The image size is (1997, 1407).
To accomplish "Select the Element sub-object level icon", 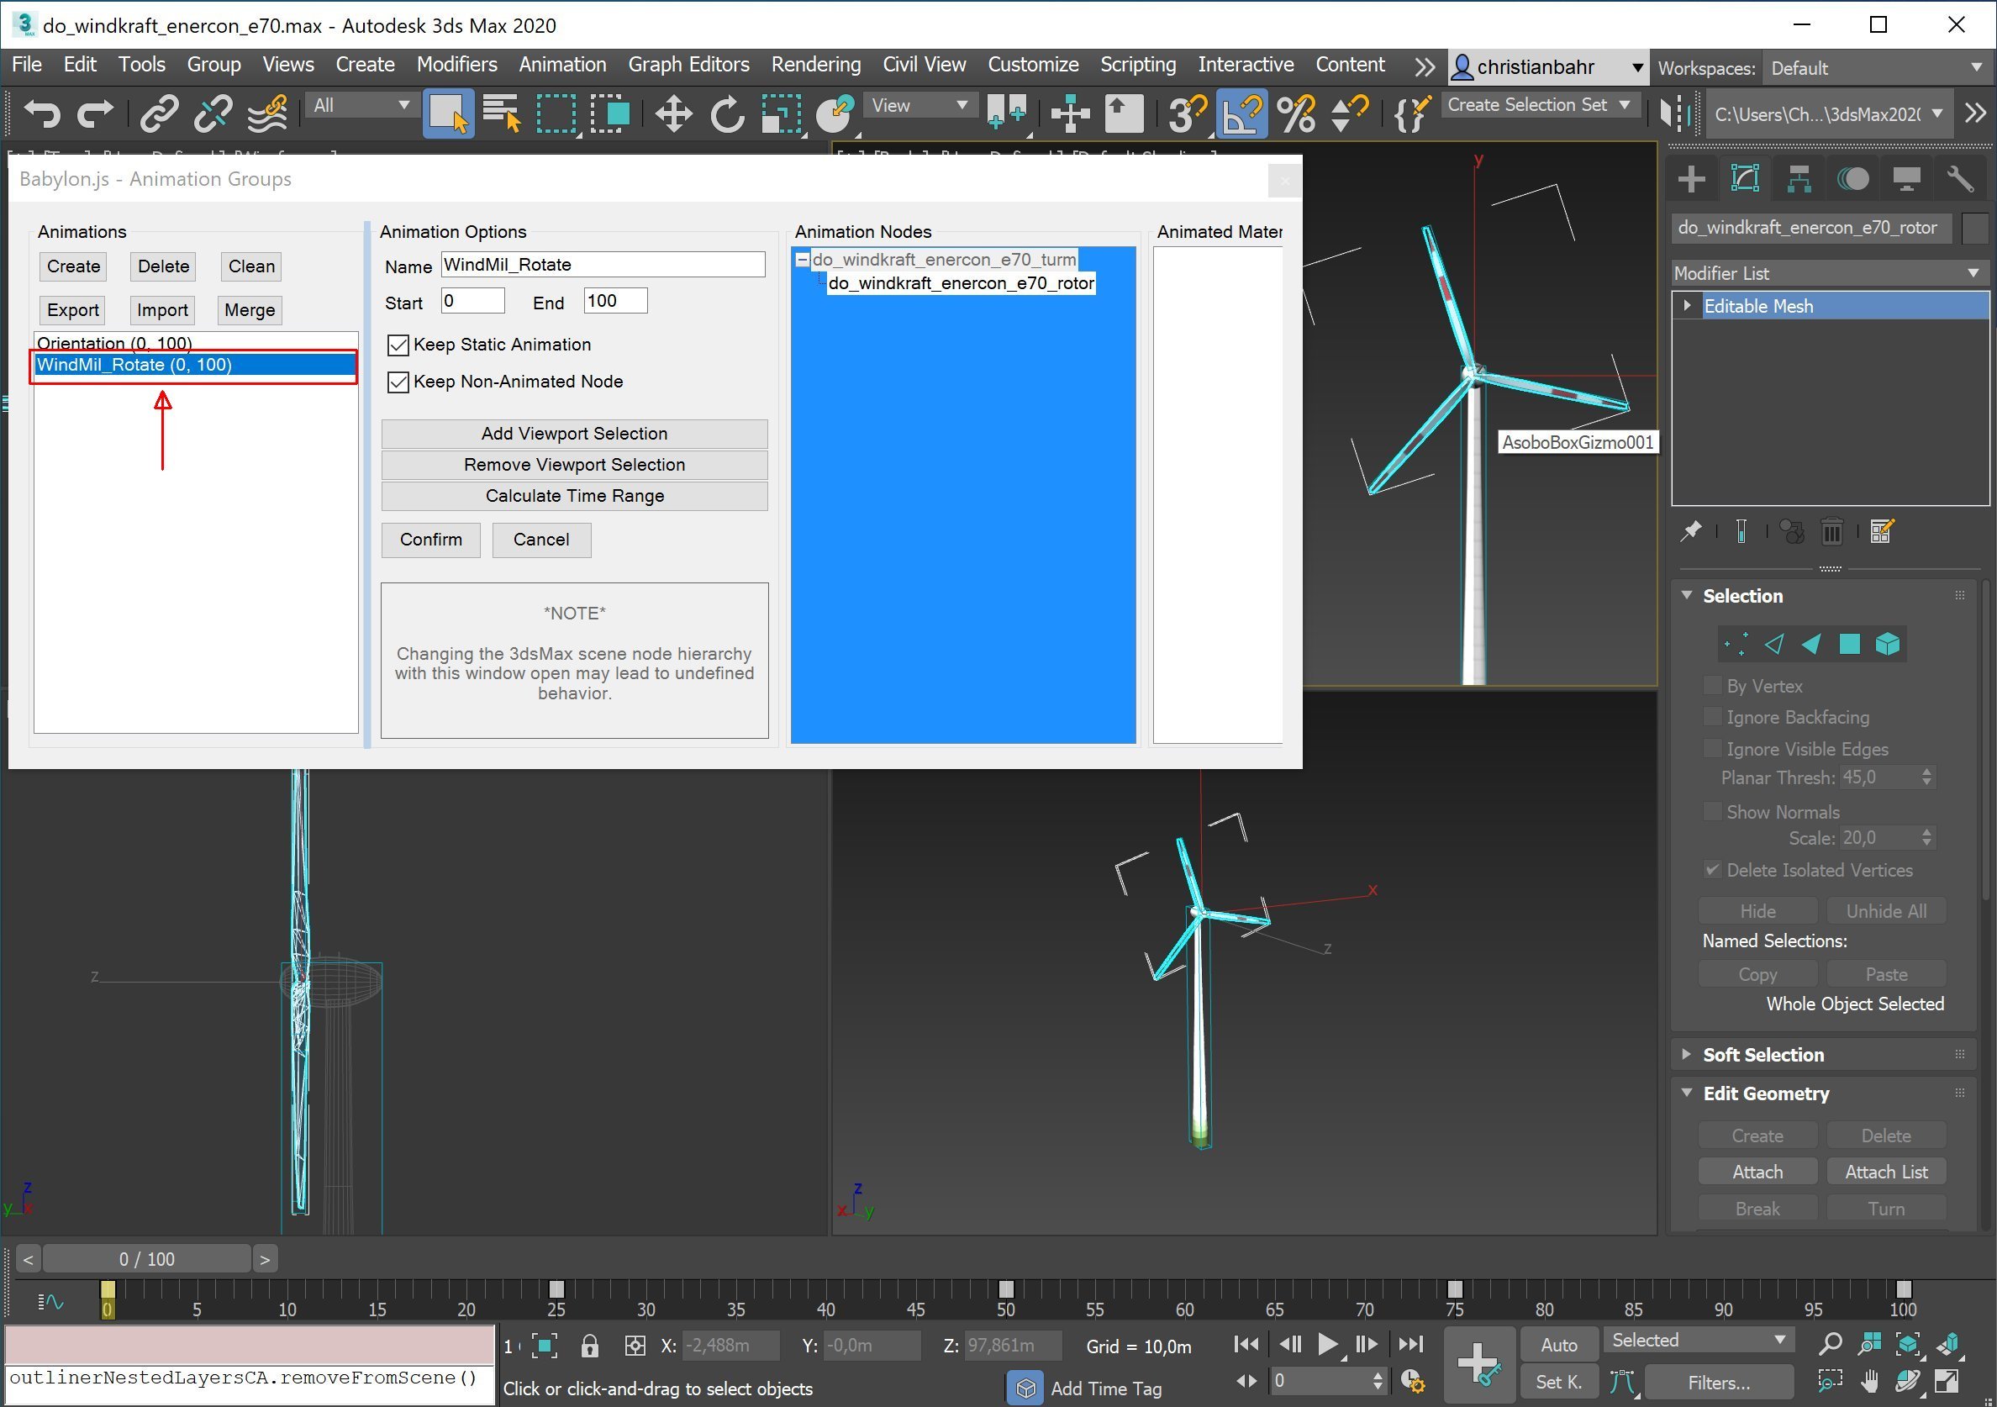I will pos(1888,645).
